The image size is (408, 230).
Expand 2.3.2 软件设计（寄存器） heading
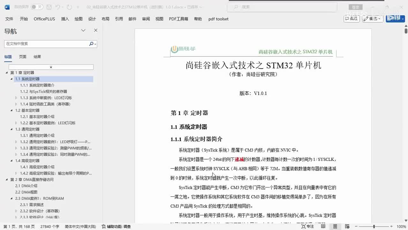click(17, 211)
